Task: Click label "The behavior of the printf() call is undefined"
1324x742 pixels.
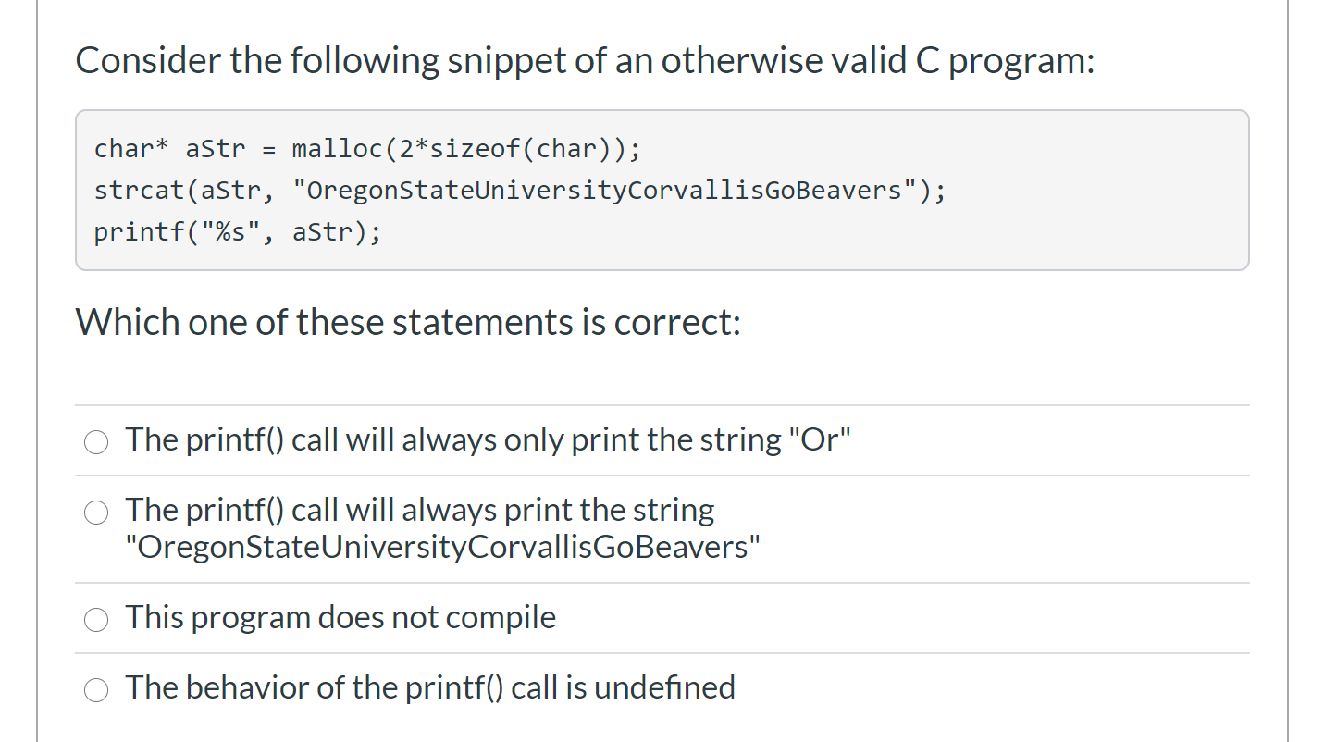Action: tap(431, 687)
